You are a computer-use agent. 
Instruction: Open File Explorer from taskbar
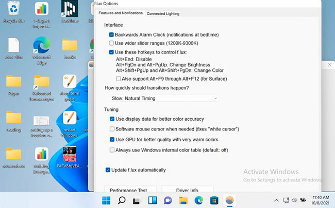[183, 200]
